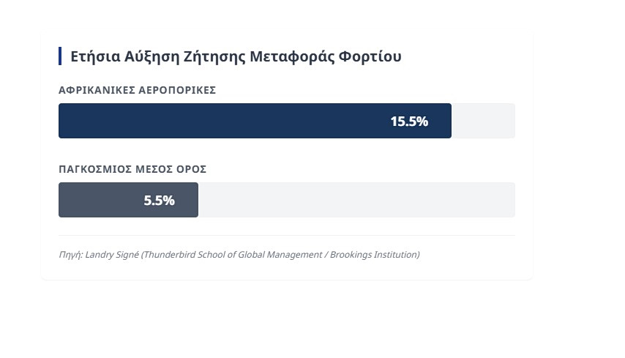The image size is (625, 358).
Task: Click Thunderbird School of Global Management text
Action: tap(233, 255)
